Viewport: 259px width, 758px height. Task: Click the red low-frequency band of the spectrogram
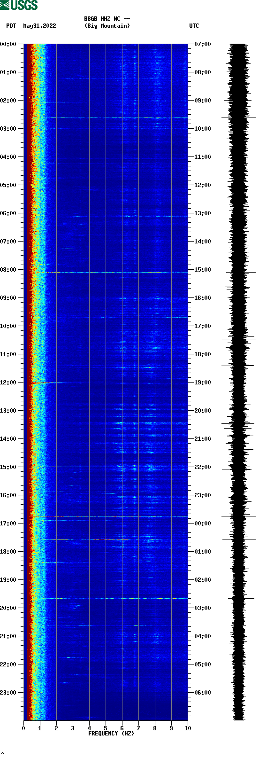click(28, 382)
